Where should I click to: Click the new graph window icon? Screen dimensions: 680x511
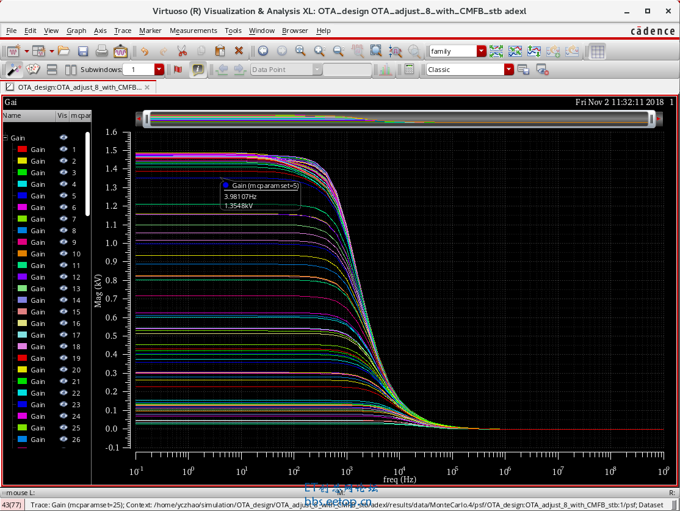click(x=13, y=51)
